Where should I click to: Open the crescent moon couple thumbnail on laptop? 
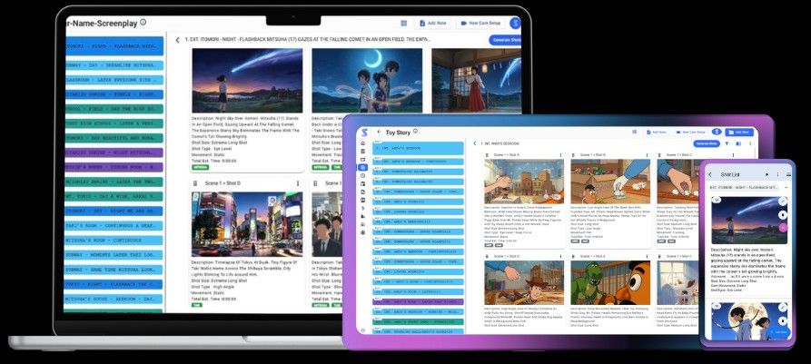click(367, 81)
